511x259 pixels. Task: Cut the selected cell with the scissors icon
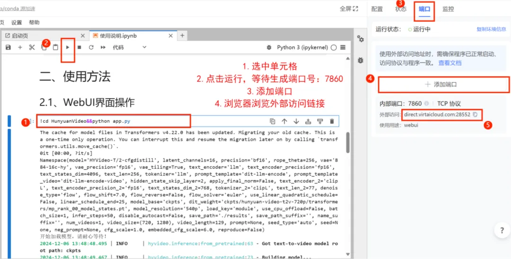(32, 48)
